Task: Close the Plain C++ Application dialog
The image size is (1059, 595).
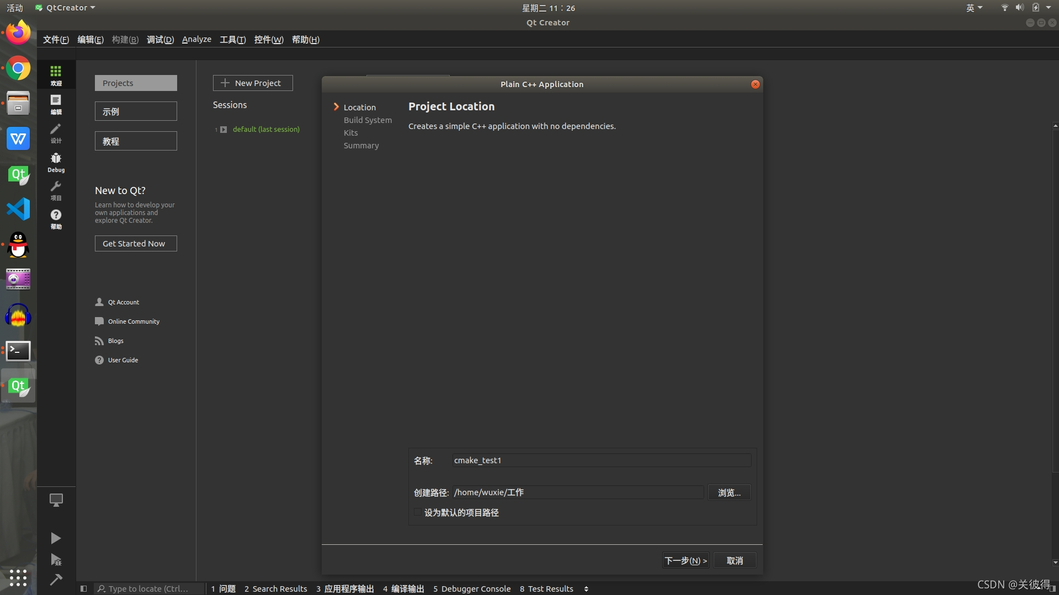Action: (755, 84)
